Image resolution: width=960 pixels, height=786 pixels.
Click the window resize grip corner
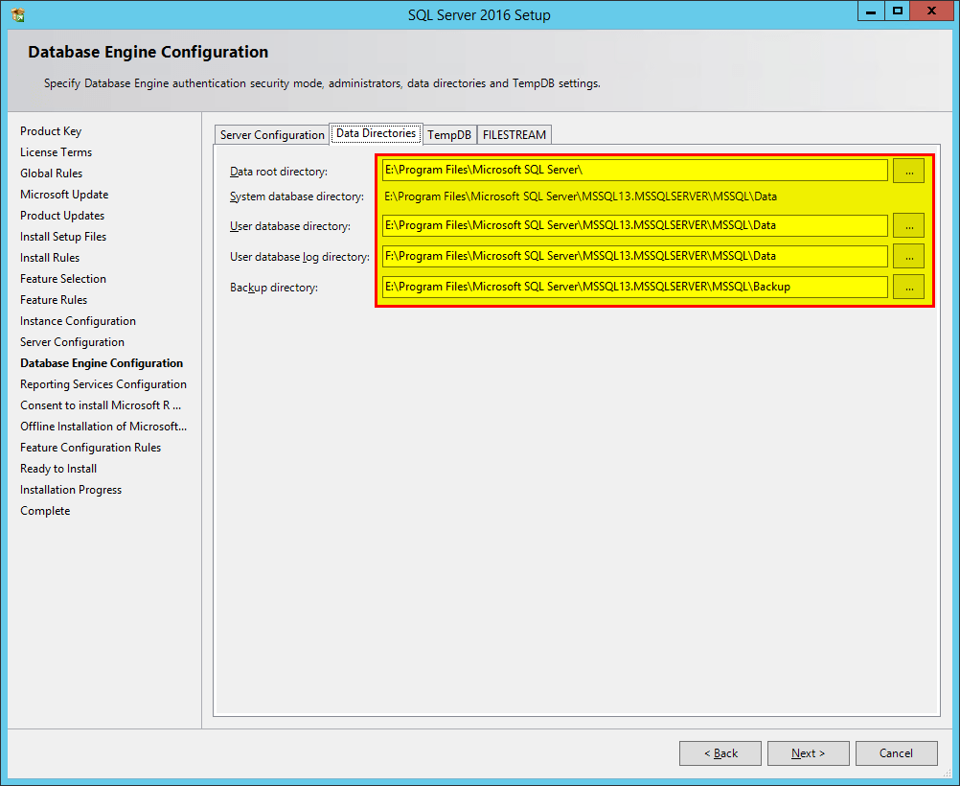click(x=948, y=774)
